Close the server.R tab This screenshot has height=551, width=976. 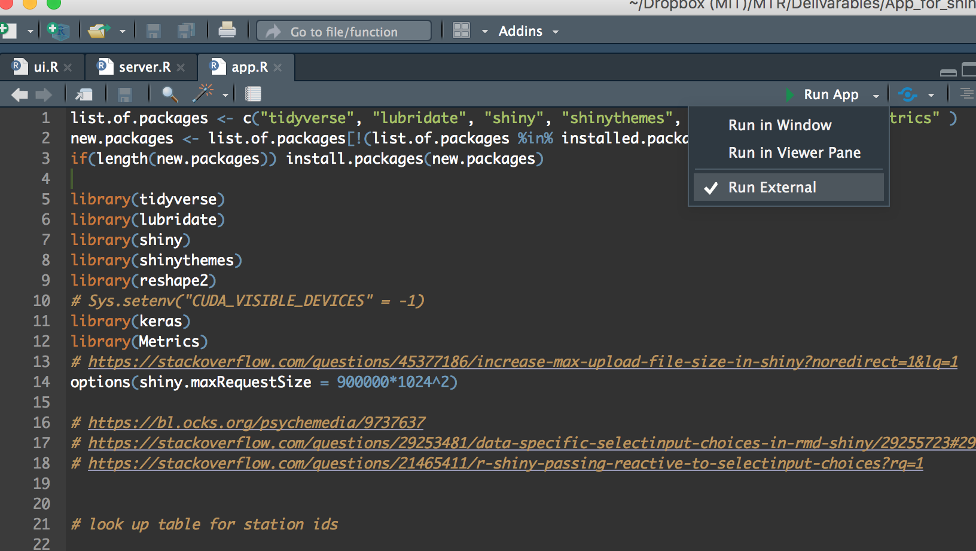[x=181, y=68]
